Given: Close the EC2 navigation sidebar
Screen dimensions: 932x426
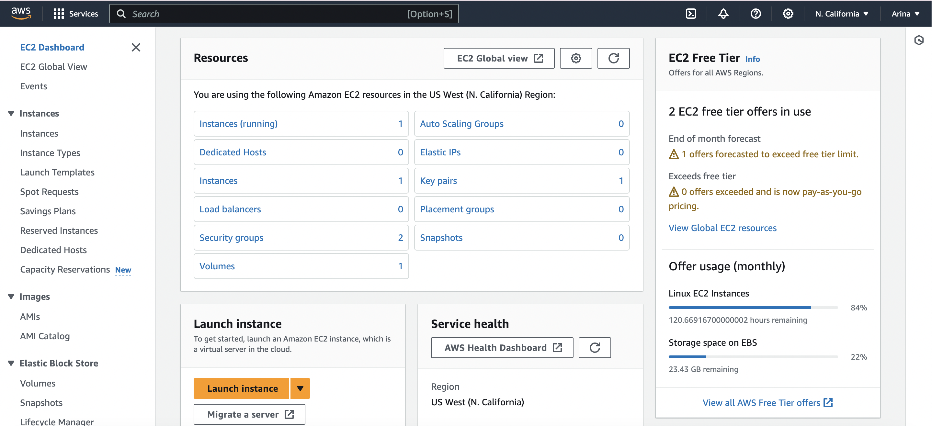Looking at the screenshot, I should coord(136,47).
